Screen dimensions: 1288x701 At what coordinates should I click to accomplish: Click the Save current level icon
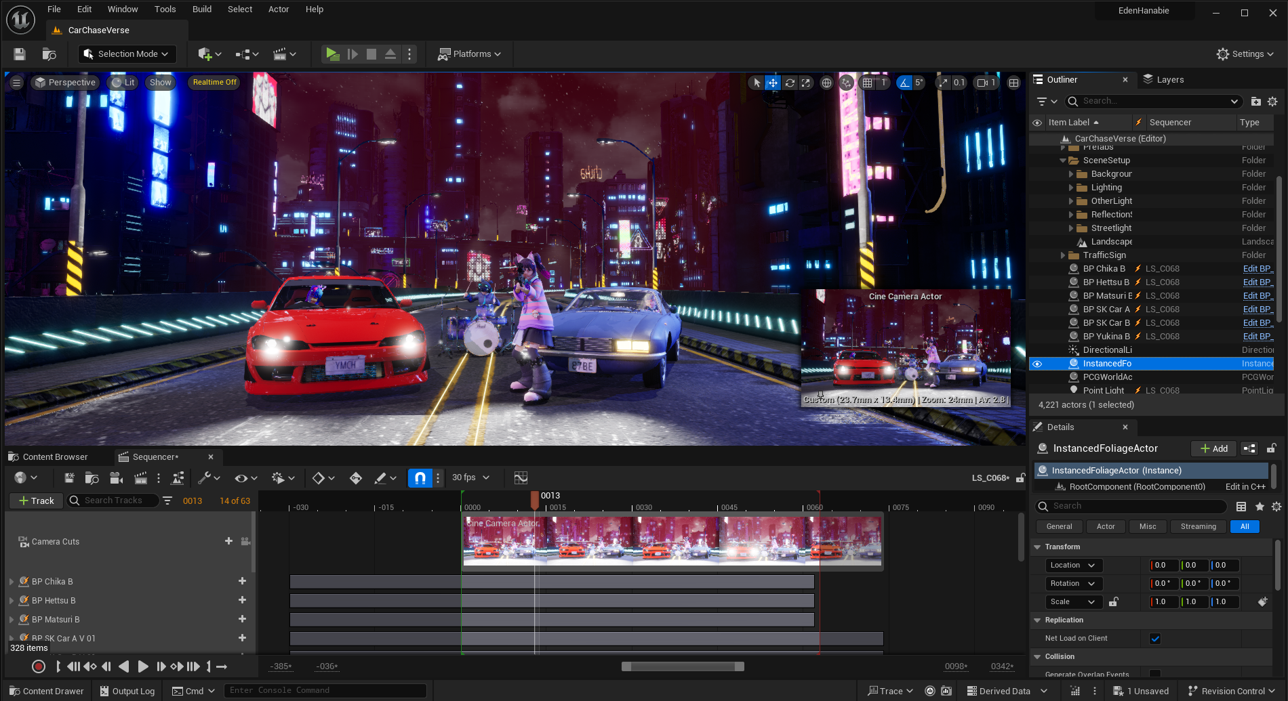pos(20,54)
